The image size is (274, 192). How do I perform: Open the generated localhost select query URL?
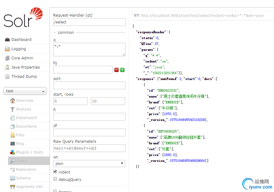(202, 16)
